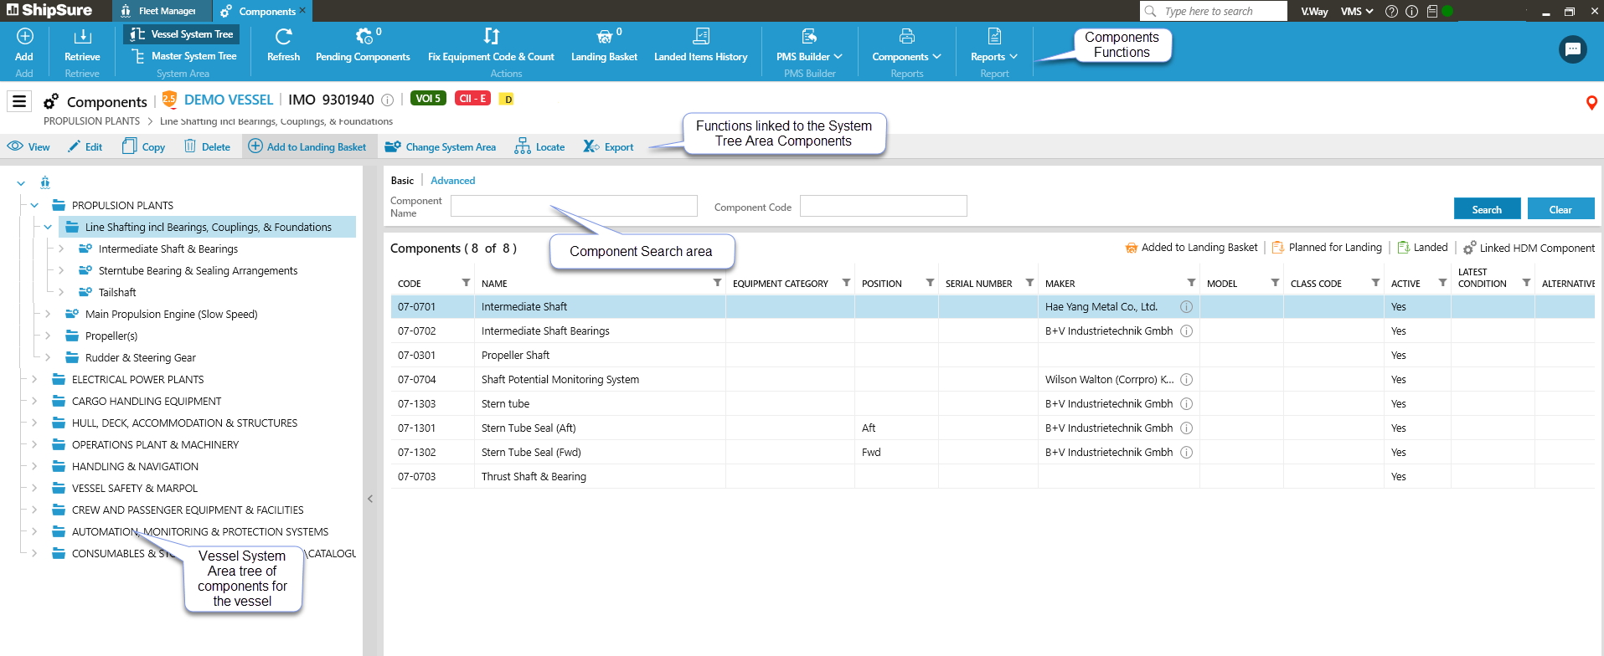Switch to Vessel System Tree

click(182, 34)
